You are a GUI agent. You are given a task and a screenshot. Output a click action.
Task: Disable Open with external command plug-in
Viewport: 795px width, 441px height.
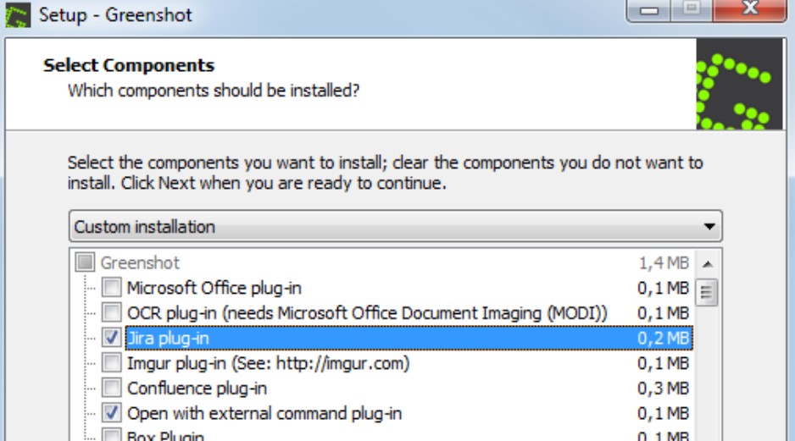(112, 413)
